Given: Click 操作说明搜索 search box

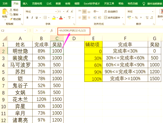Looking at the screenshot, I should pyautogui.click(x=155, y=4).
